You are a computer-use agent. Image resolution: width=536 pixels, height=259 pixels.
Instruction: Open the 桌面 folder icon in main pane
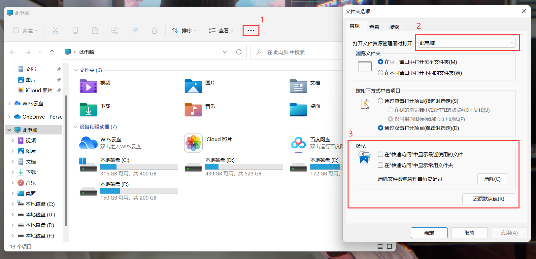pos(298,110)
